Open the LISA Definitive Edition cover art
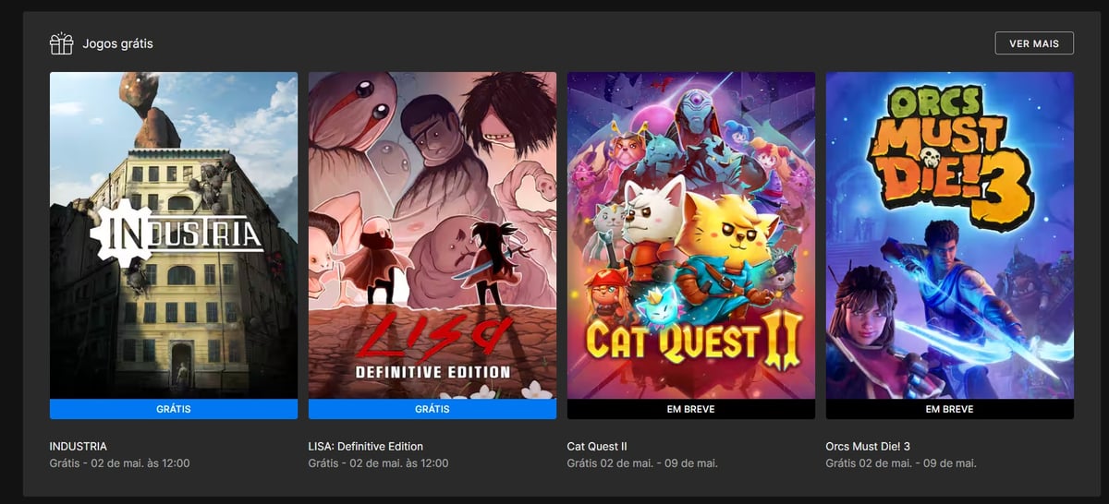 click(433, 235)
